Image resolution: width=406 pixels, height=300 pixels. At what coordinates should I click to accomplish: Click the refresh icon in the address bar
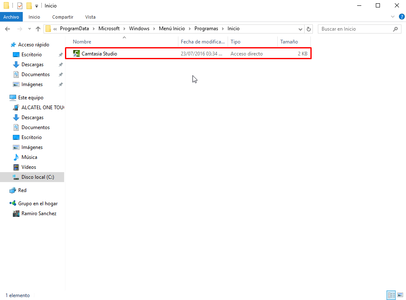pos(309,29)
